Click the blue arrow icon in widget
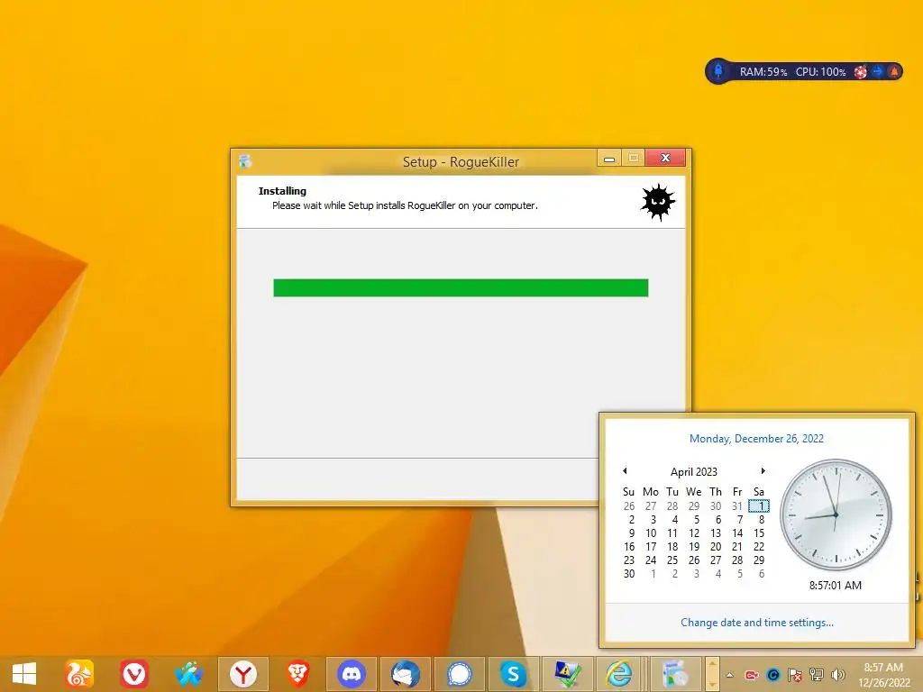 coord(878,71)
